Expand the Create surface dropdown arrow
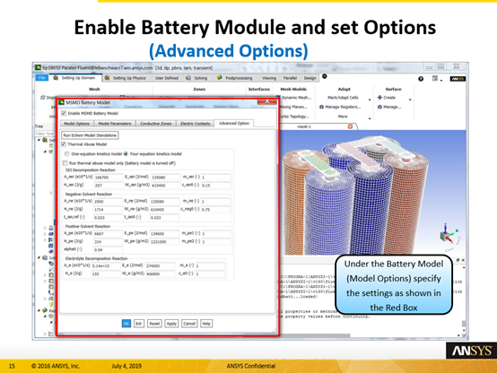The image size is (497, 373). (x=410, y=100)
